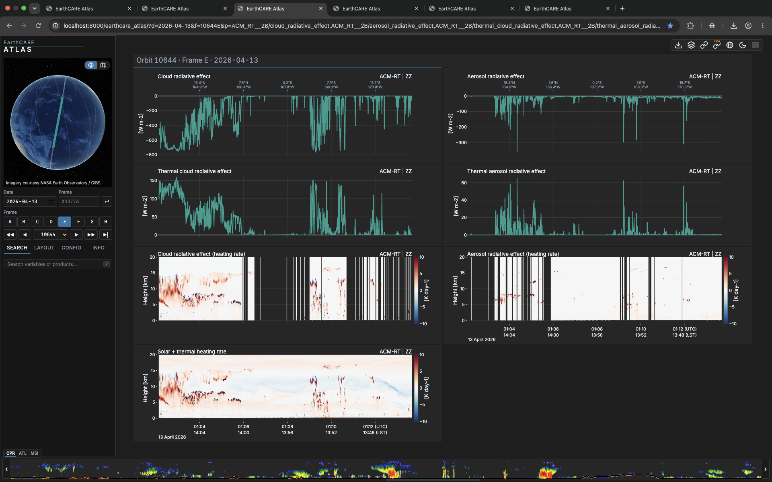772x482 pixels.
Task: Open the layers stack icon
Action: [x=691, y=45]
